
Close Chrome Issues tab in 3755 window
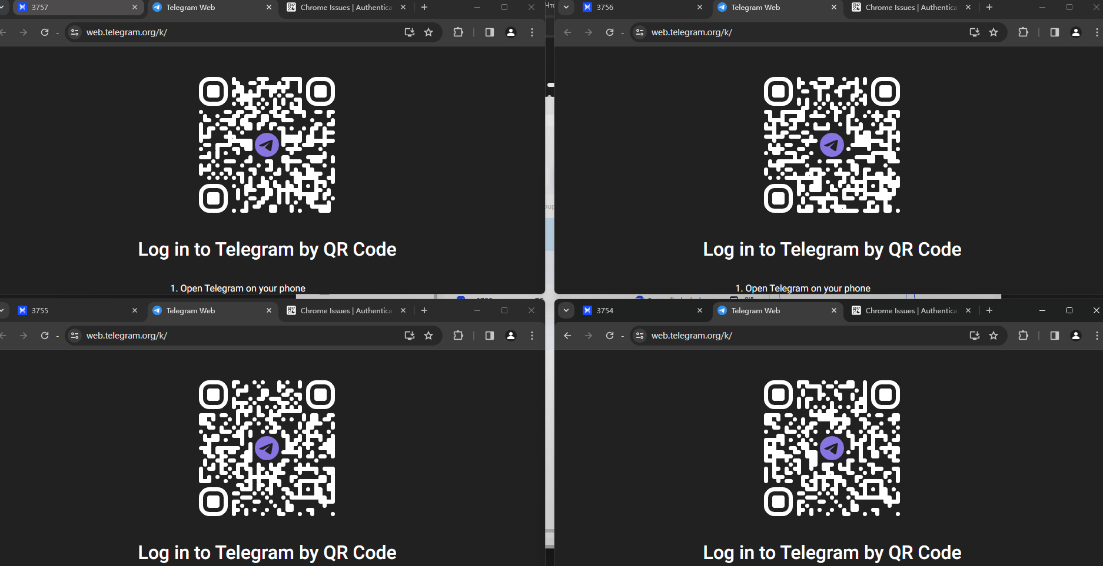pyautogui.click(x=403, y=311)
